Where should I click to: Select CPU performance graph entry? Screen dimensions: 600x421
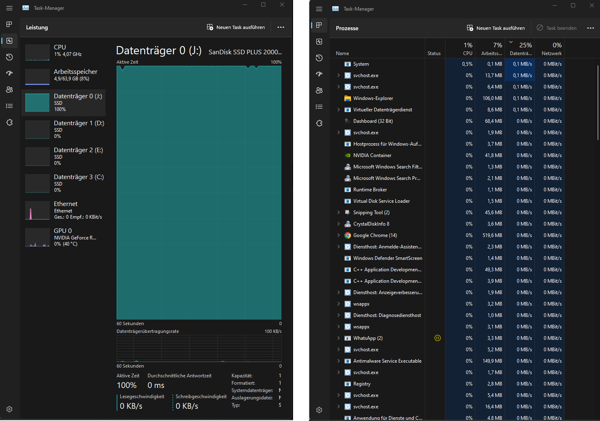click(x=63, y=52)
